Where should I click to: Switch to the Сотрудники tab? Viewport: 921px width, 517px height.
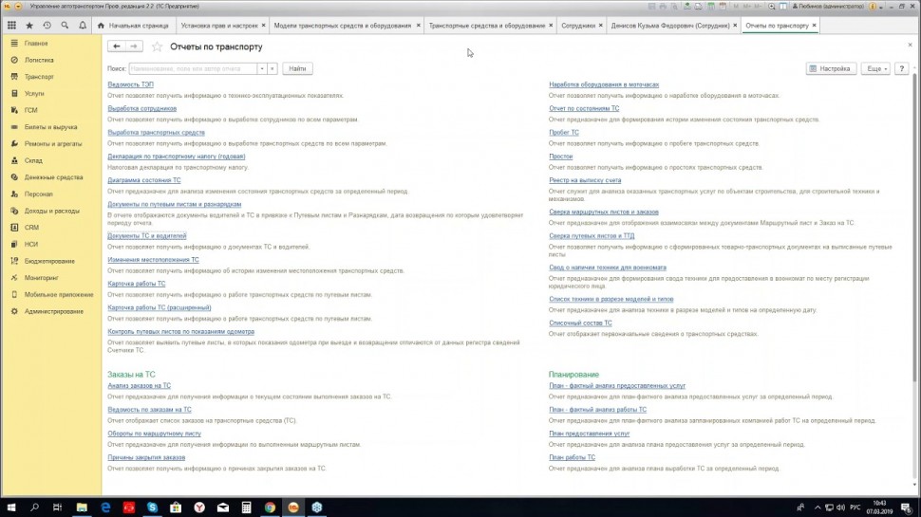click(x=578, y=26)
